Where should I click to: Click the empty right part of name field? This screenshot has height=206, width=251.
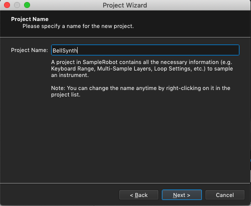coord(158,50)
